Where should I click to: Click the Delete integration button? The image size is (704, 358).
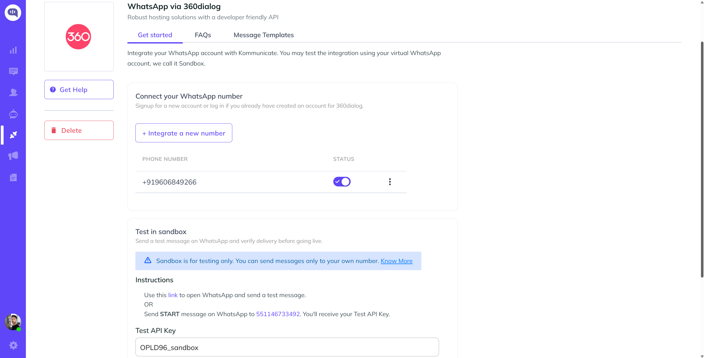click(79, 130)
